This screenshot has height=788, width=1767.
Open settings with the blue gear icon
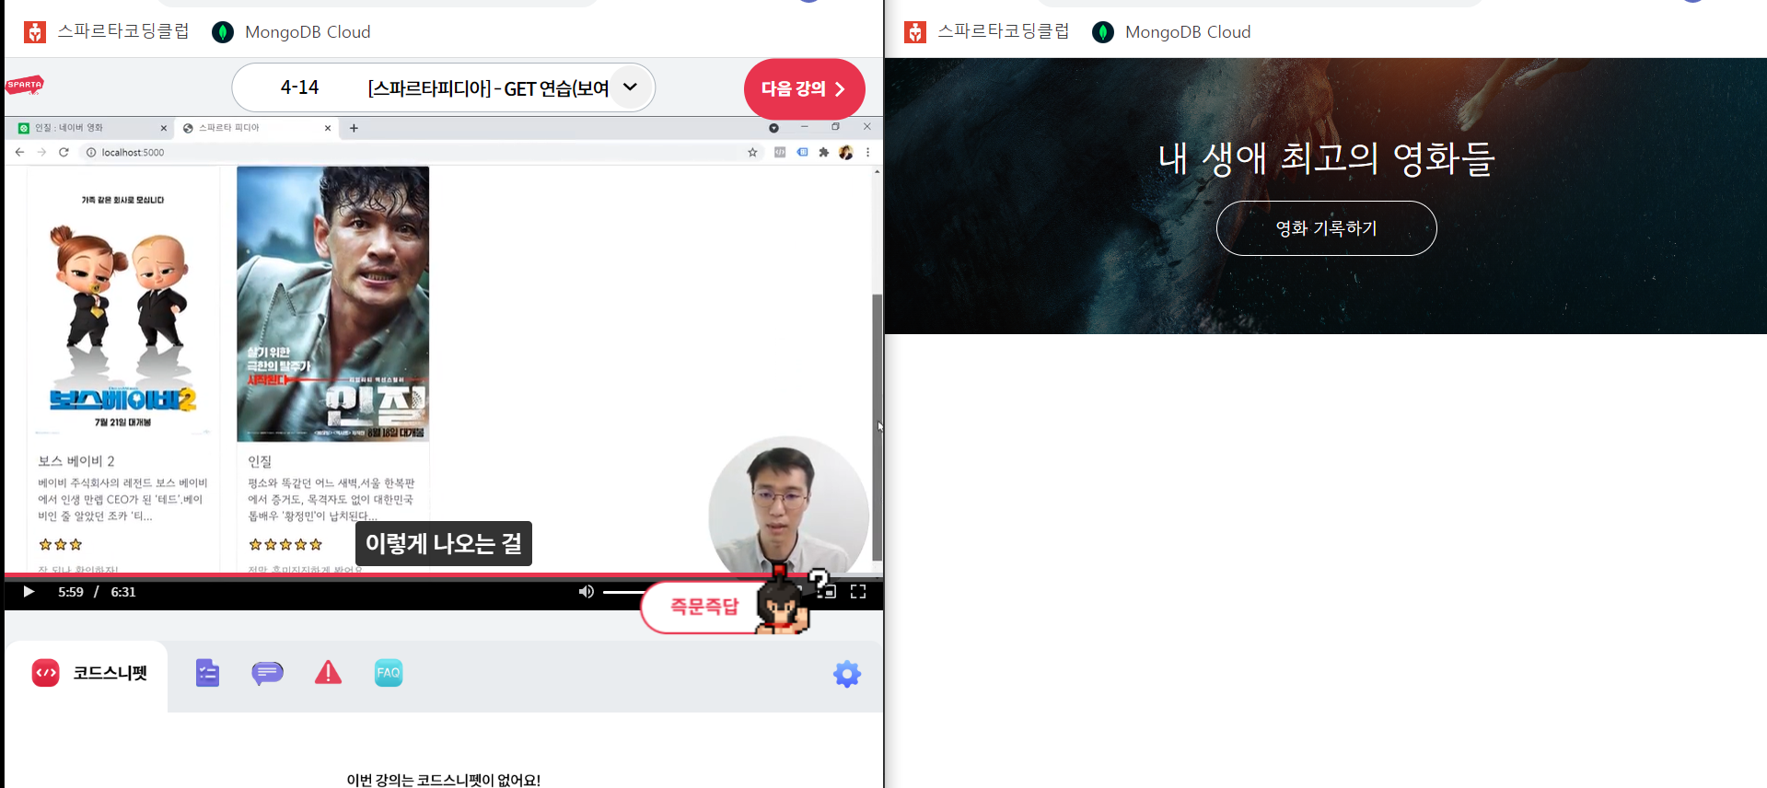pos(846,674)
